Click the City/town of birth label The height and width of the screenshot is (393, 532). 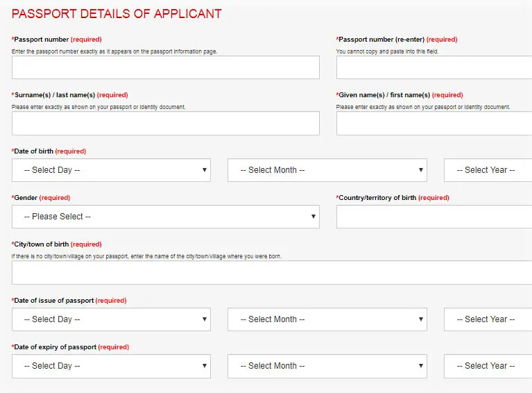tap(41, 244)
